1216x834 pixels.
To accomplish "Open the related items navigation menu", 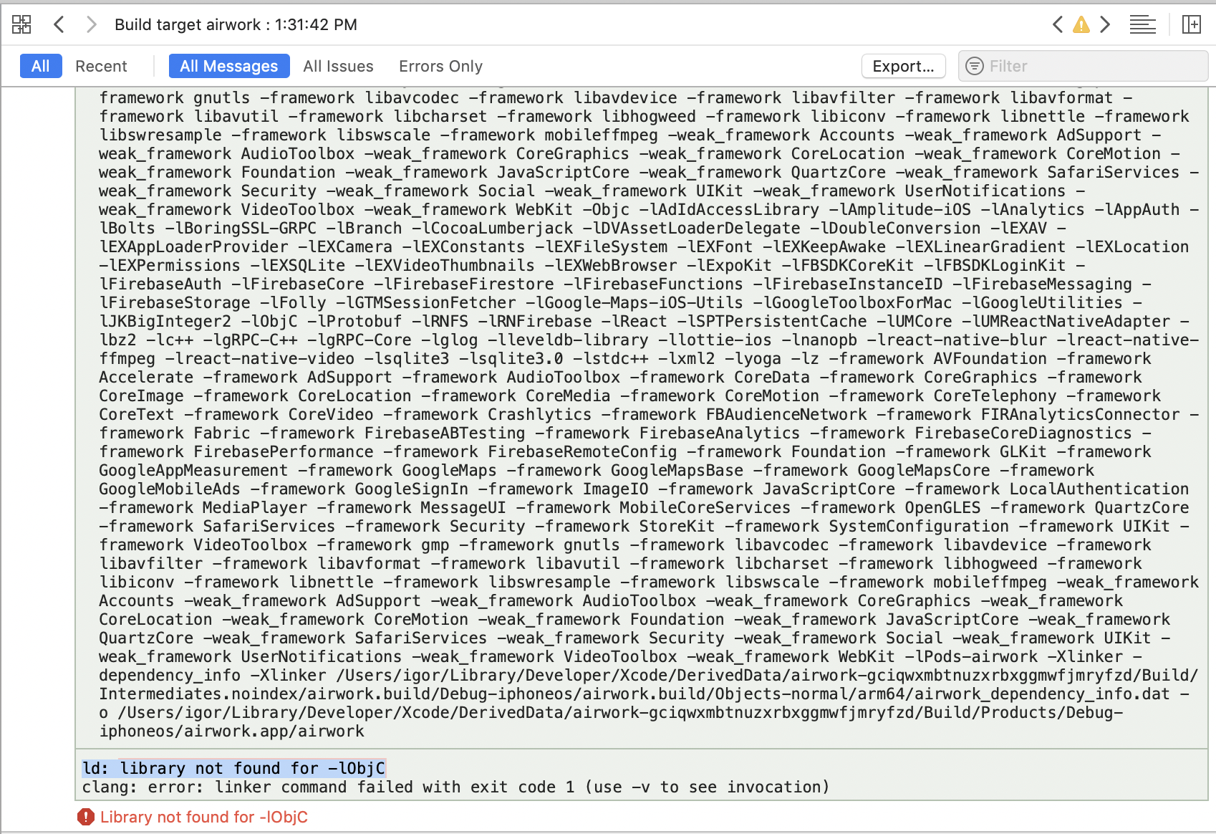I will (x=21, y=24).
